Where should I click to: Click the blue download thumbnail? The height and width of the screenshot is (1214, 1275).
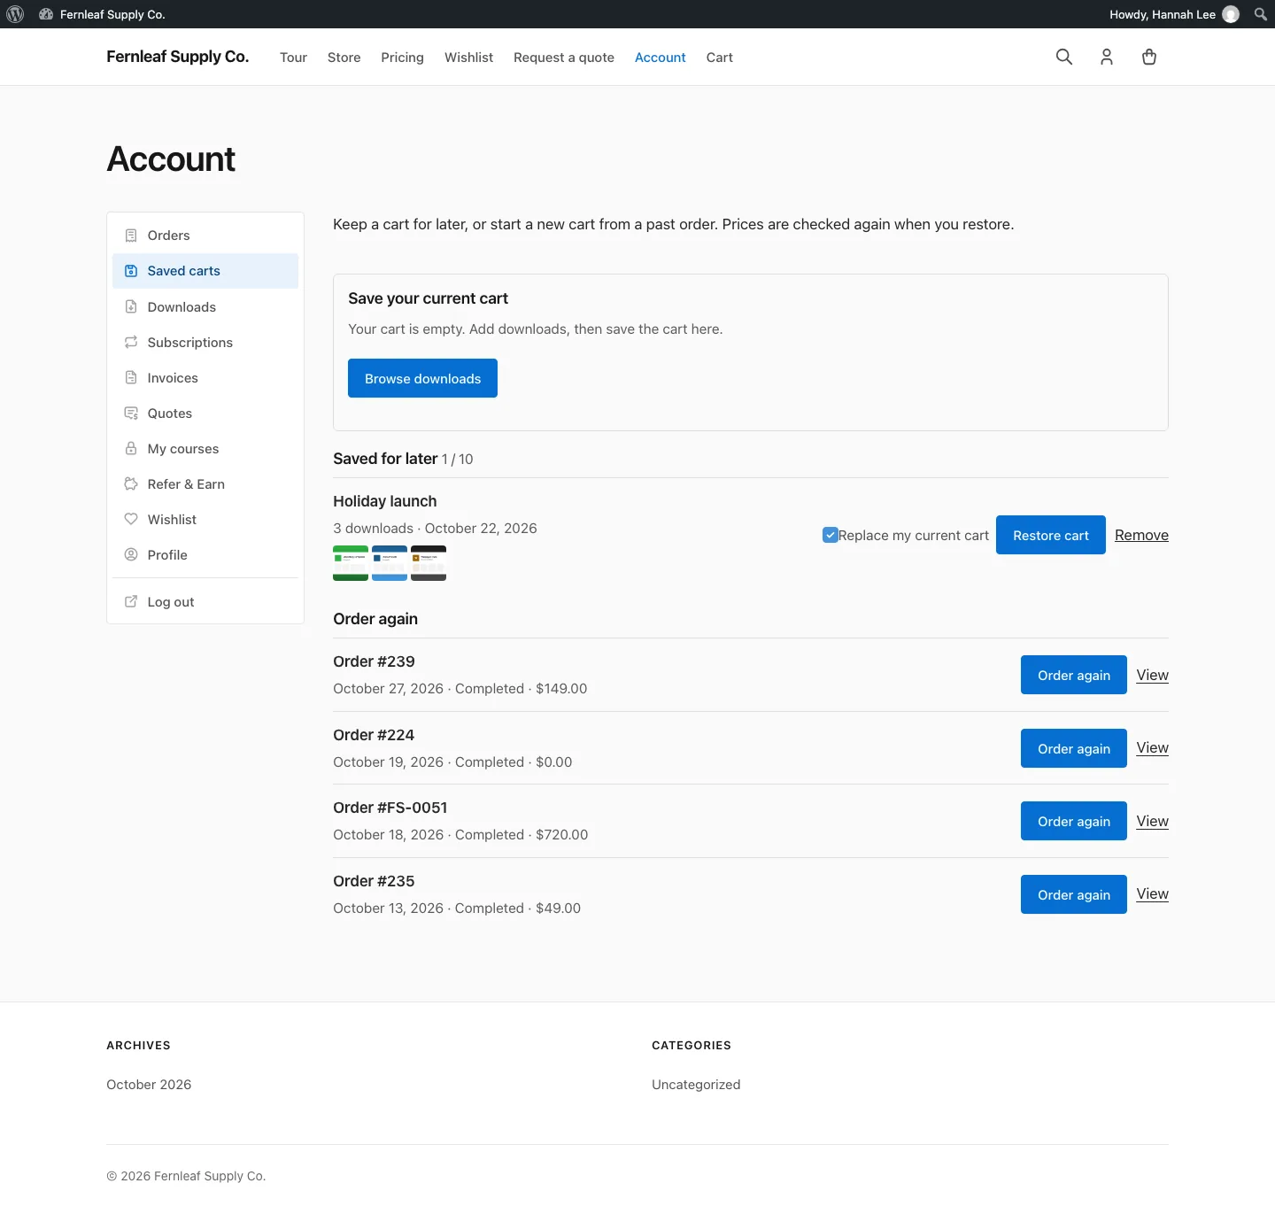pyautogui.click(x=390, y=563)
